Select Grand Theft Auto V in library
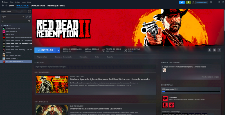This screenshot has width=225, height=115. point(16,47)
